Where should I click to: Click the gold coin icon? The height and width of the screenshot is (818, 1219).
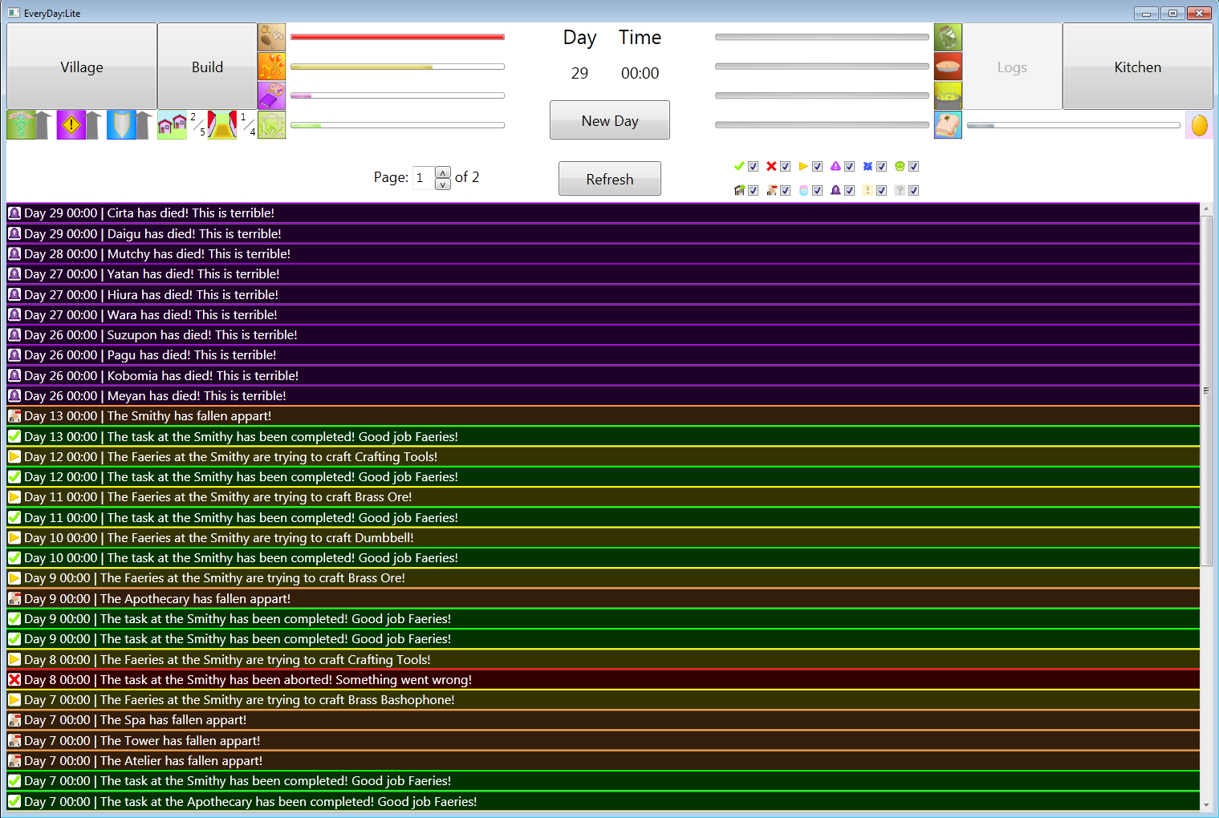pyautogui.click(x=1199, y=125)
